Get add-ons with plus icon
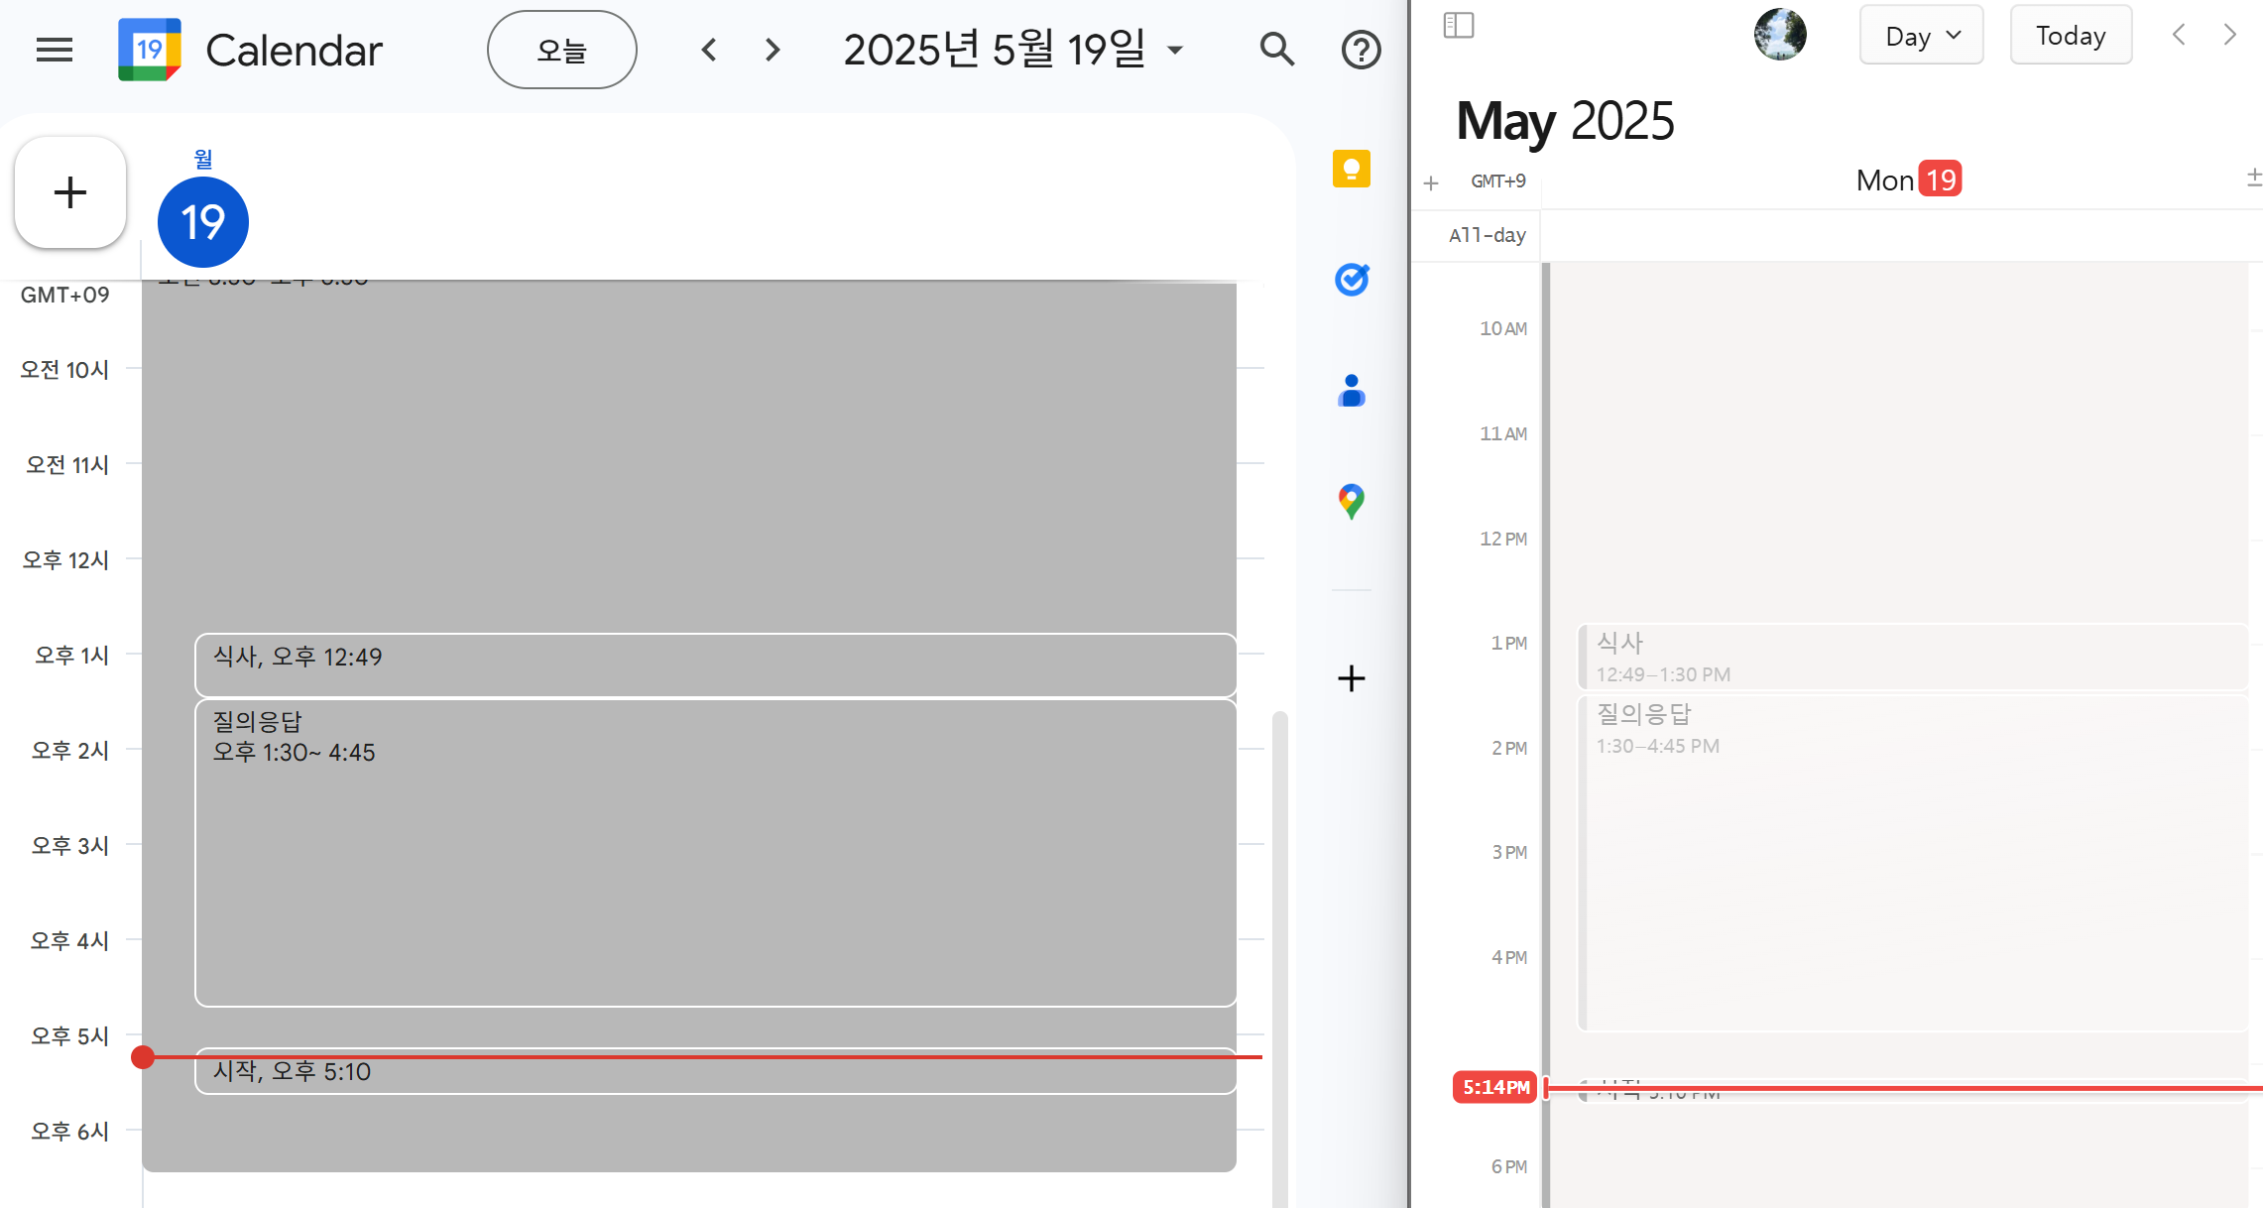The image size is (2263, 1208). coord(1351,678)
